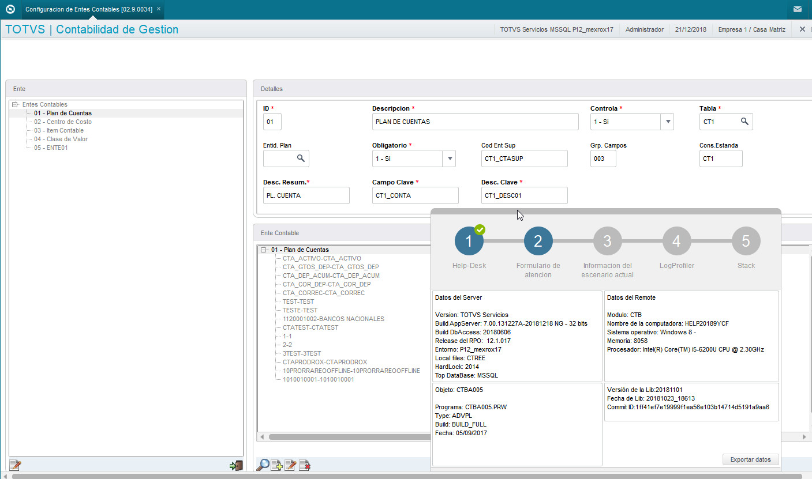Screen dimensions: 812x479
Task: Collapse the Entes Contables tree root
Action: (15, 104)
